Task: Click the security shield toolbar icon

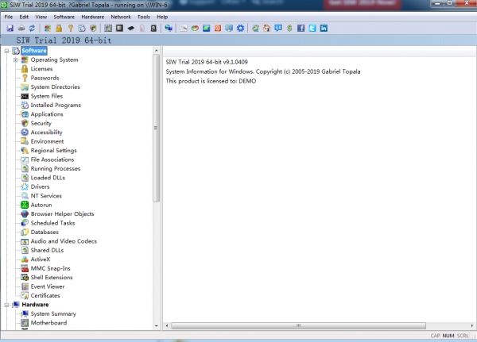Action: tap(93, 29)
